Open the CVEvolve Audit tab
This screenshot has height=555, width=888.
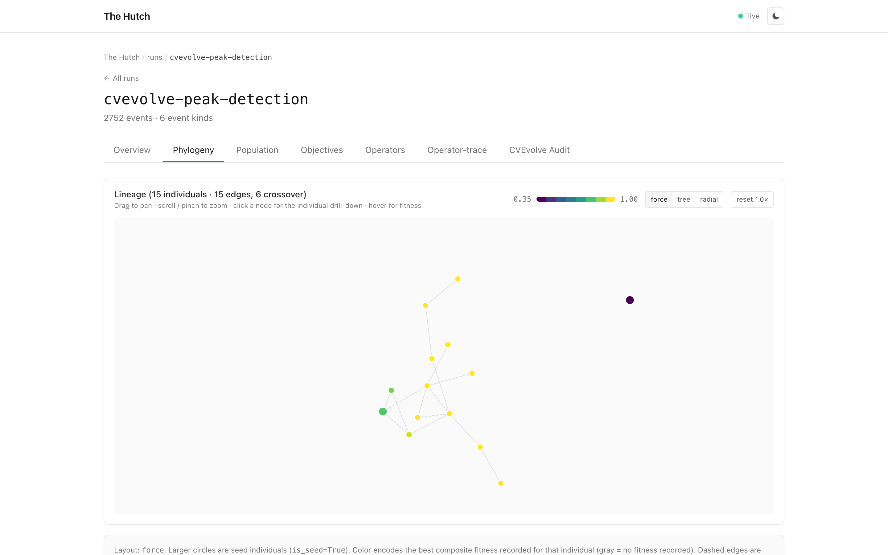[x=539, y=150]
